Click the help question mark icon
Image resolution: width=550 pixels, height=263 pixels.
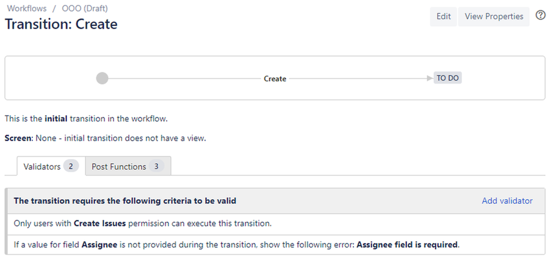(540, 16)
